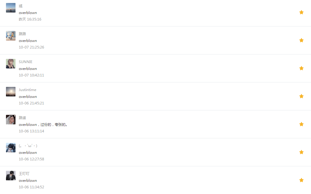Viewport: 311px width, 194px height.
Task: Open 或's landscape avatar
Action: click(x=11, y=8)
